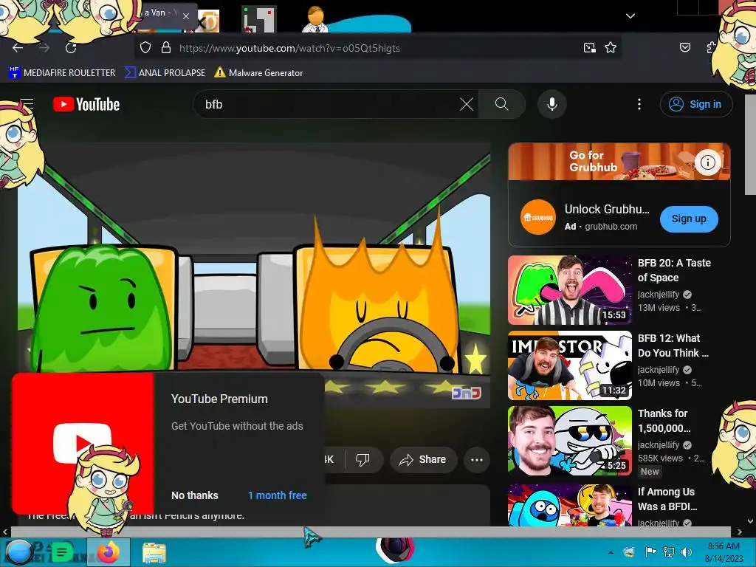Click the Go for Grubhub ad banner
The width and height of the screenshot is (756, 567).
tap(619, 162)
